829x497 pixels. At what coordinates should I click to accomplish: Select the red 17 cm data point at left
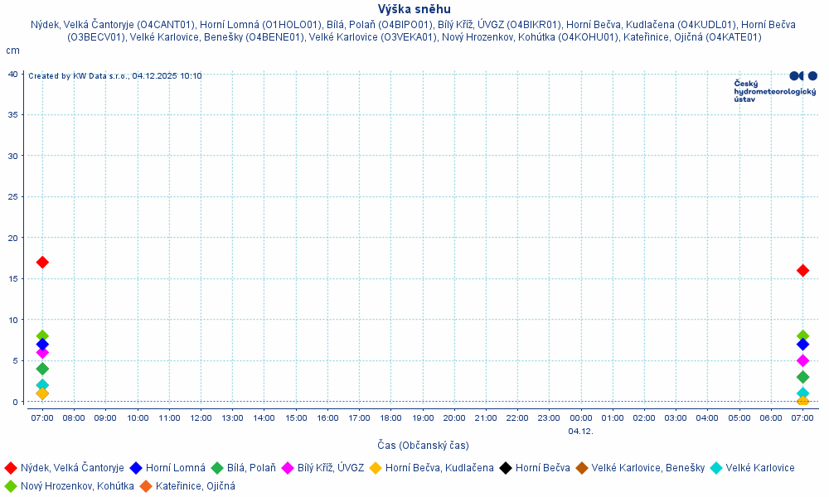coord(42,262)
